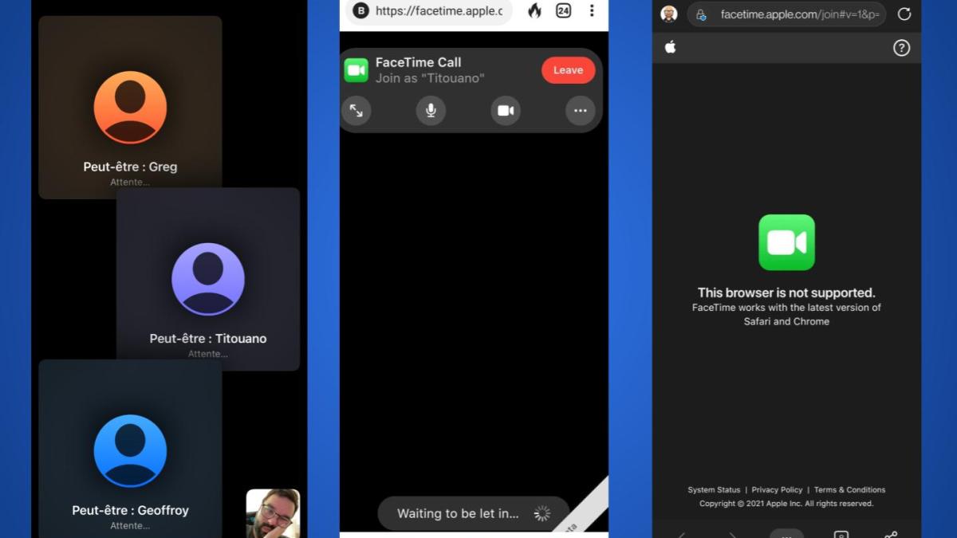Image resolution: width=957 pixels, height=538 pixels.
Task: Open the FaceTime call more options
Action: coord(580,111)
